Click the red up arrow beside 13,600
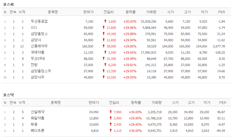Viewport: 231px width, 138px height. [104, 27]
